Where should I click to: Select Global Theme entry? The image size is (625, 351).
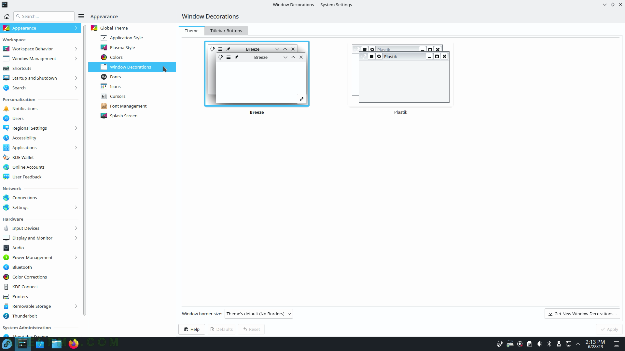pyautogui.click(x=132, y=28)
